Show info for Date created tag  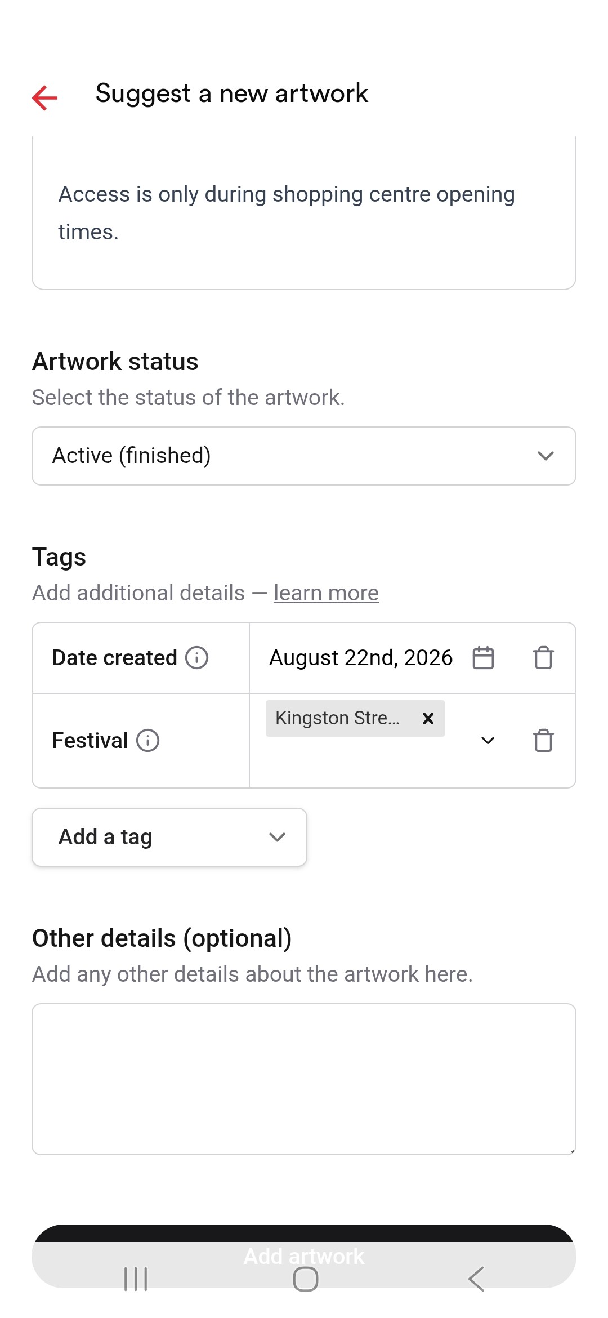(x=197, y=658)
